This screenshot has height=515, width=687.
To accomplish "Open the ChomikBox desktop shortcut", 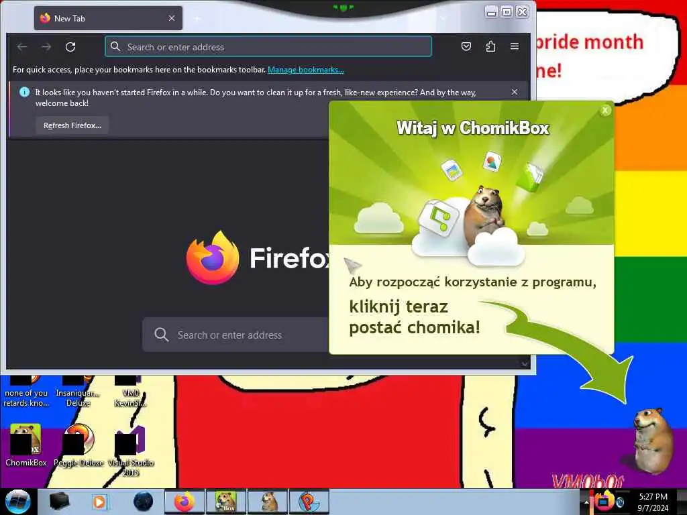I will click(26, 445).
